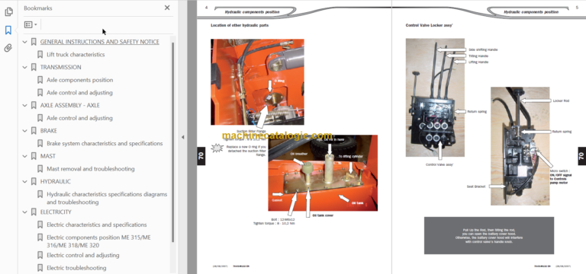Collapse the navigation pane with the arrow handle
This screenshot has width=586, height=274.
tap(183, 137)
